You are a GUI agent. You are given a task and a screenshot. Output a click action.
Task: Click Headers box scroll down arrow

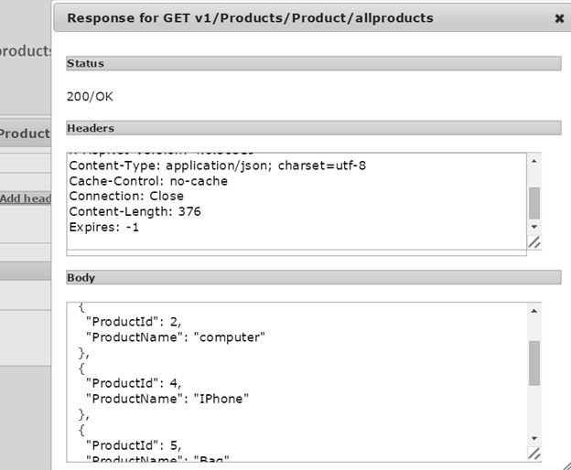534,226
